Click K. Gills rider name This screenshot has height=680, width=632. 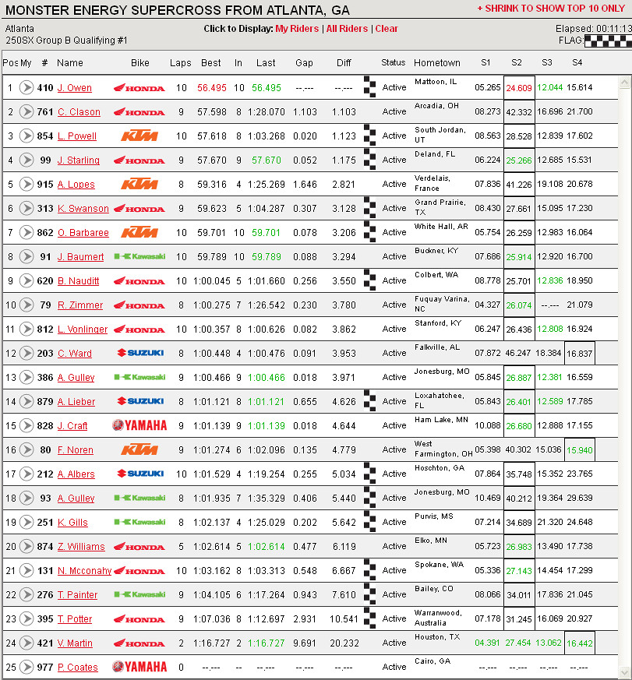[x=72, y=522]
